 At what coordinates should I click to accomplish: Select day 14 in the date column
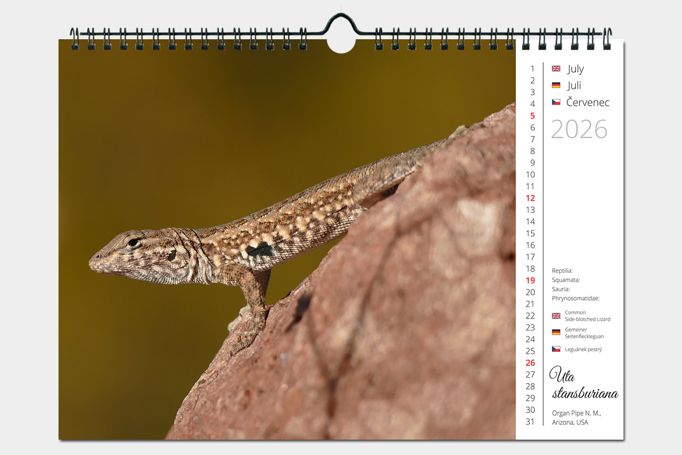(530, 221)
